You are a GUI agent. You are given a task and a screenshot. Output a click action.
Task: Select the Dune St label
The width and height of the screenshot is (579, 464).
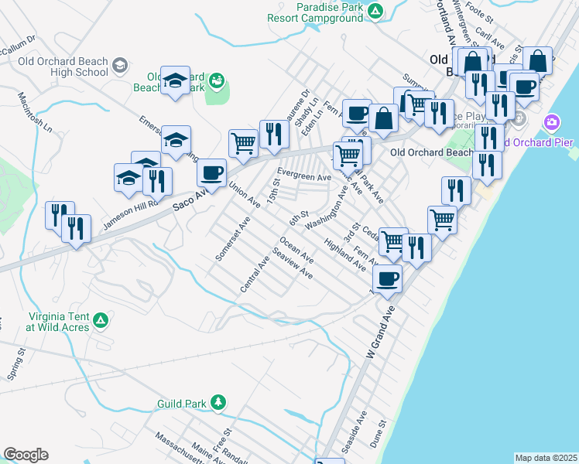coord(378,434)
